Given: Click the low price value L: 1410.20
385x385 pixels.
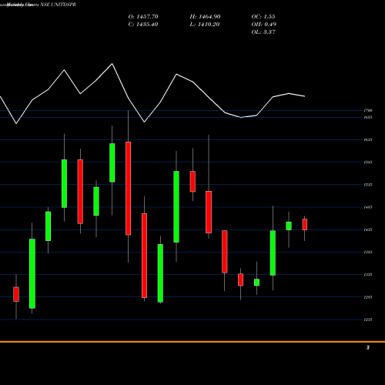Looking at the screenshot, I should point(205,25).
